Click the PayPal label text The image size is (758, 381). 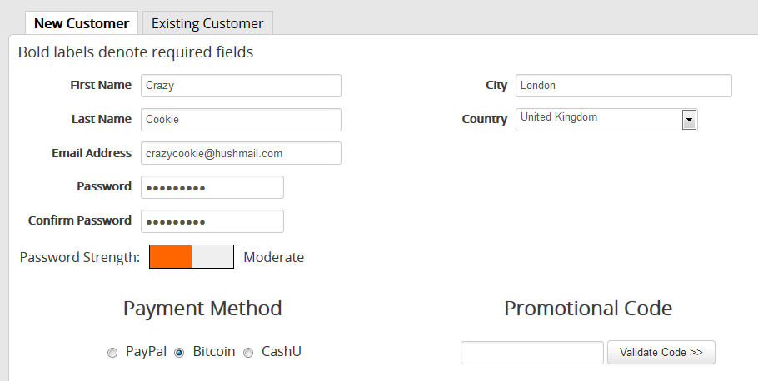click(x=146, y=352)
